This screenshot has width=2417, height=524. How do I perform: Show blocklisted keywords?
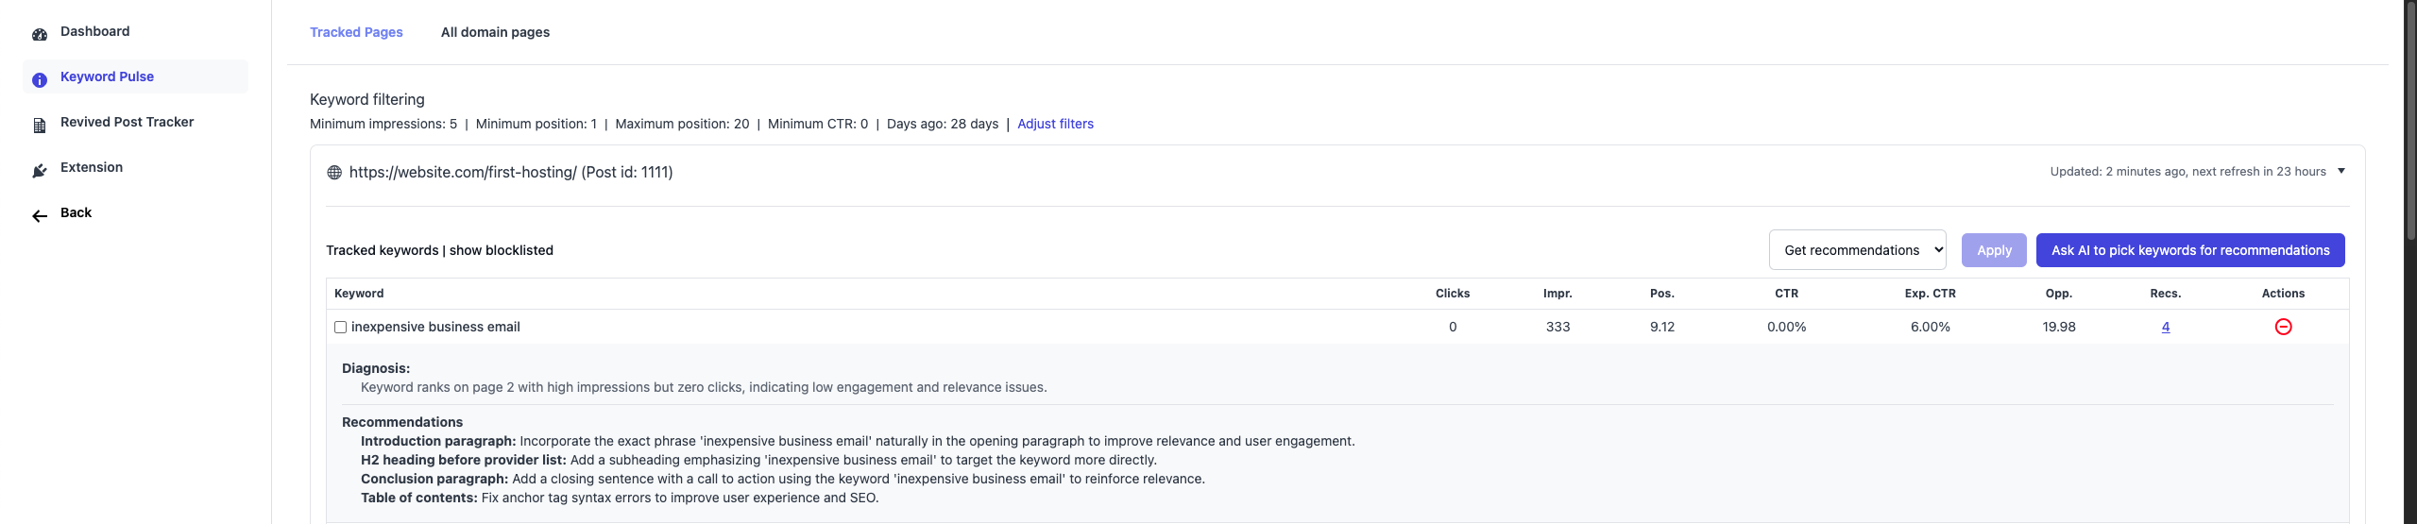pyautogui.click(x=502, y=250)
